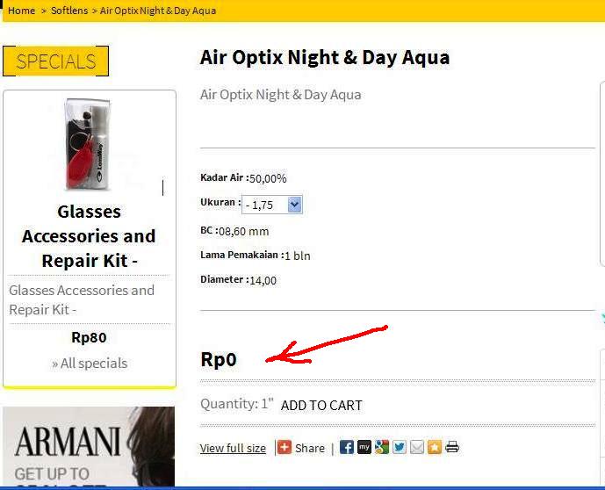Add to favorites star icon
The height and width of the screenshot is (490, 605).
pos(435,447)
